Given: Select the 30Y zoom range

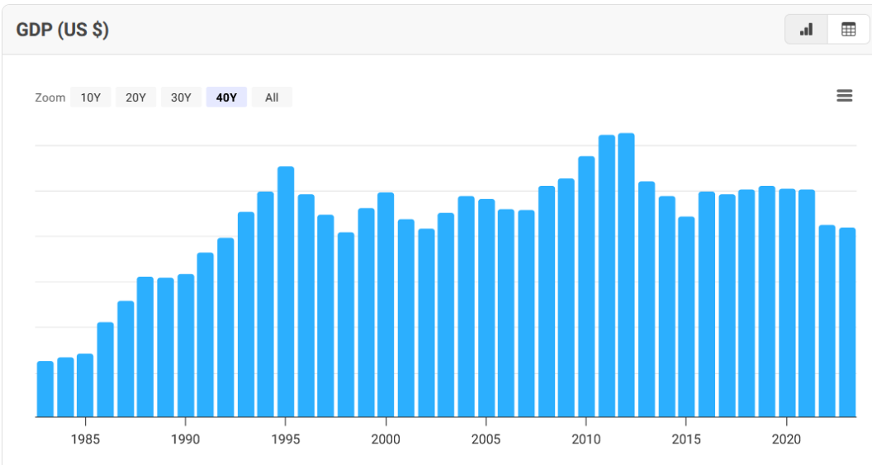Looking at the screenshot, I should click(181, 97).
